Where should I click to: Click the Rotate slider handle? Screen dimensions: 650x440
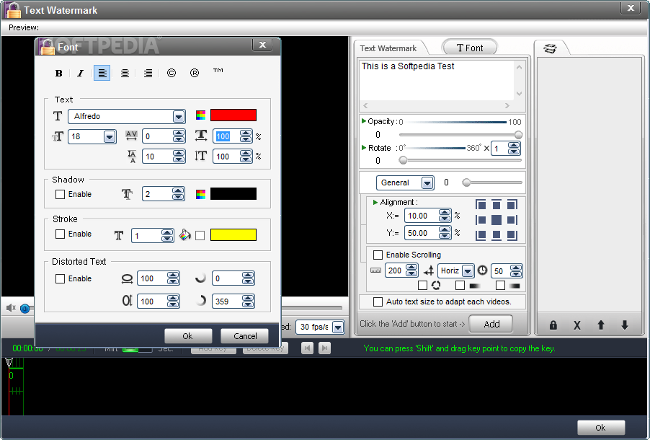(403, 160)
